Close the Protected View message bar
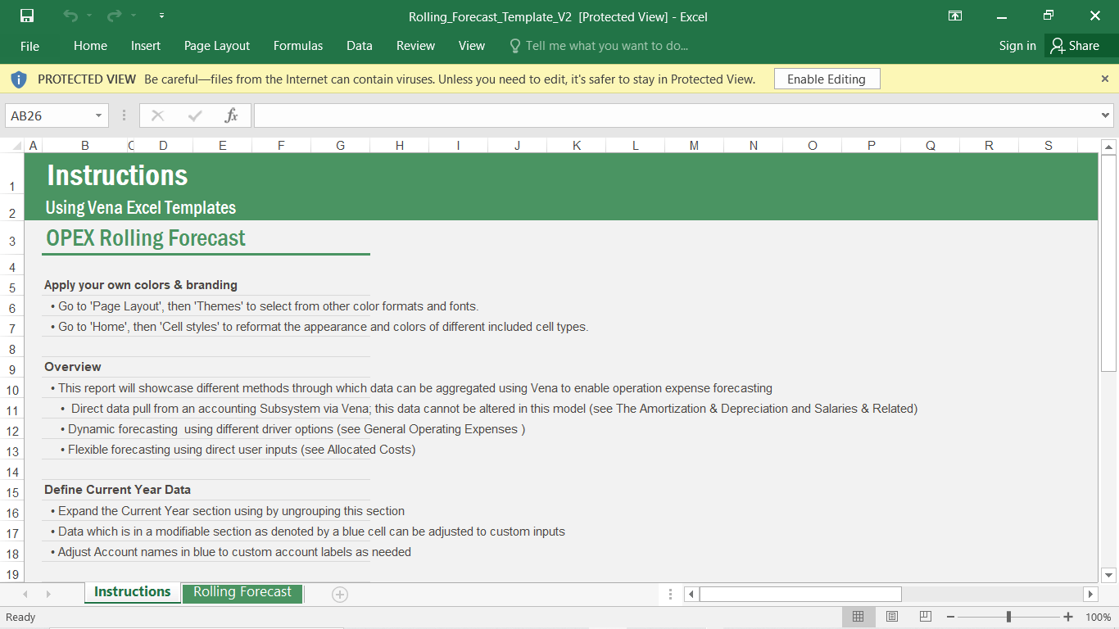Screen dimensions: 1119x629 (1105, 79)
